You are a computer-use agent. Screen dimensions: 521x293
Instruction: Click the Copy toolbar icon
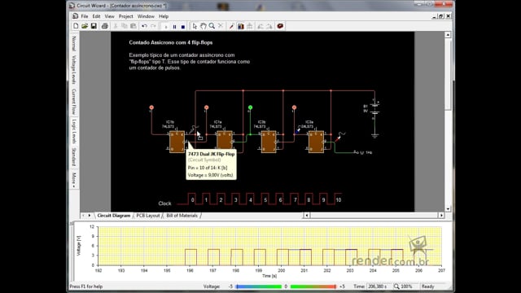coord(125,26)
